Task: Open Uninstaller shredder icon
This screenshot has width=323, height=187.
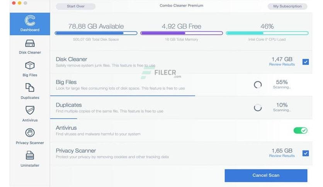Action: point(30,155)
